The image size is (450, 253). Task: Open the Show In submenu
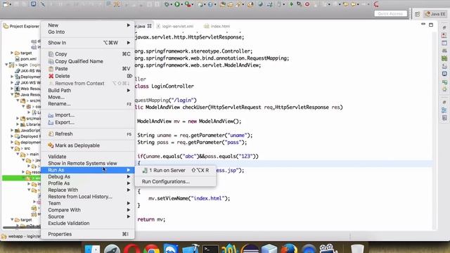87,43
